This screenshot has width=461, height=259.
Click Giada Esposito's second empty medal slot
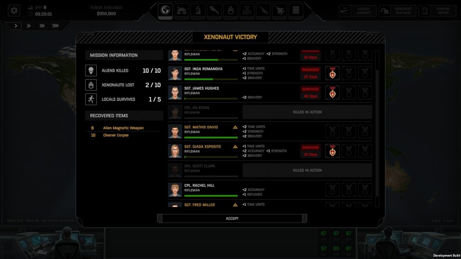(x=349, y=151)
